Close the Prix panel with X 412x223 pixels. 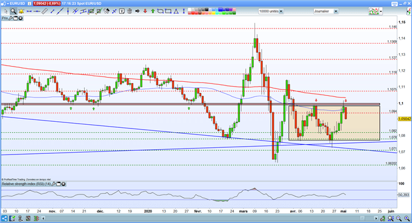pos(21,18)
